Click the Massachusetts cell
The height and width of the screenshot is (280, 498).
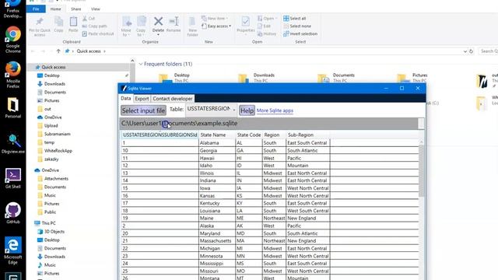click(x=217, y=241)
